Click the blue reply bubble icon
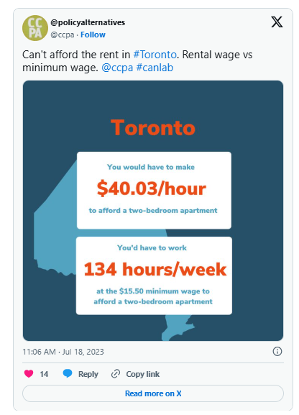299x415 pixels. click(x=68, y=373)
